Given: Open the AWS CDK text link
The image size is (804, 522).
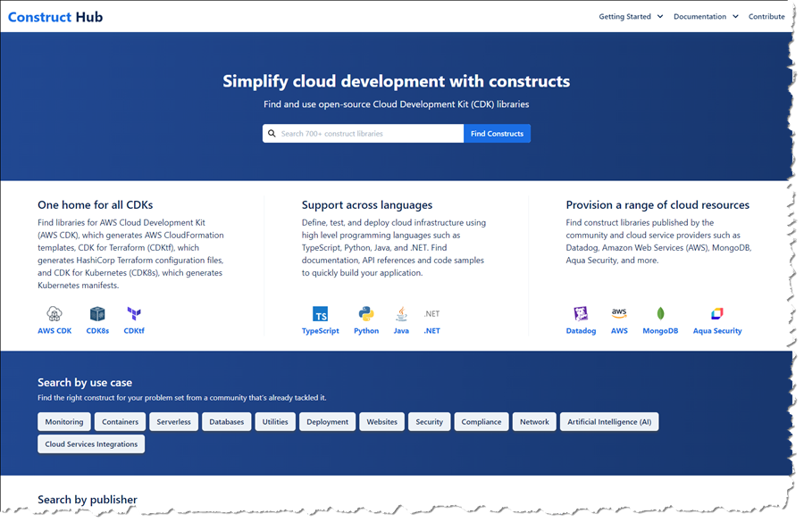Looking at the screenshot, I should point(54,331).
